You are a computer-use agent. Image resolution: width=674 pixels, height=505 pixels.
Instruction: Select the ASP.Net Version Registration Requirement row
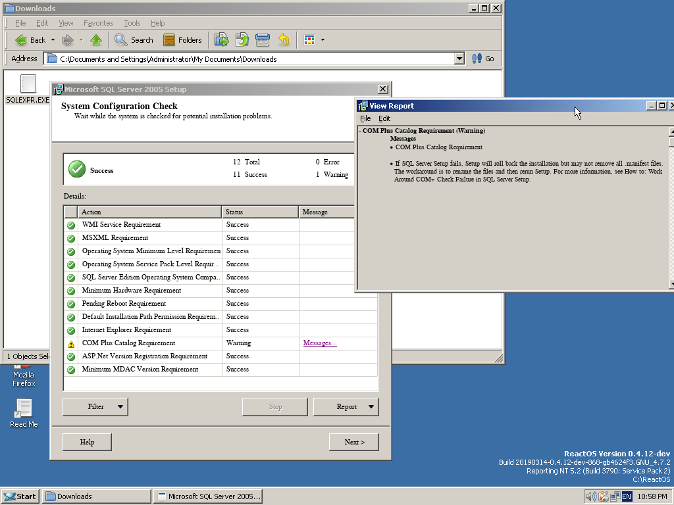[x=220, y=356]
